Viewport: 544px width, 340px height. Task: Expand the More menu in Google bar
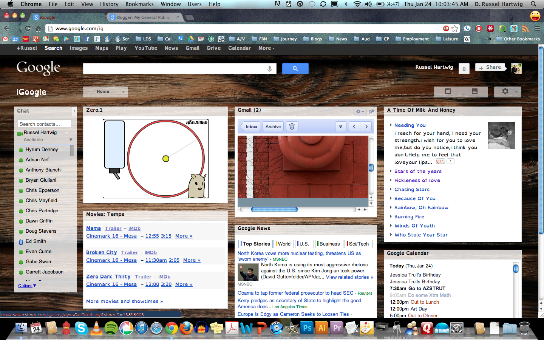tap(266, 48)
